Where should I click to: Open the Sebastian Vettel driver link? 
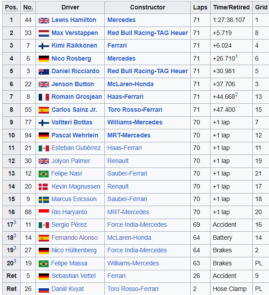click(73, 276)
